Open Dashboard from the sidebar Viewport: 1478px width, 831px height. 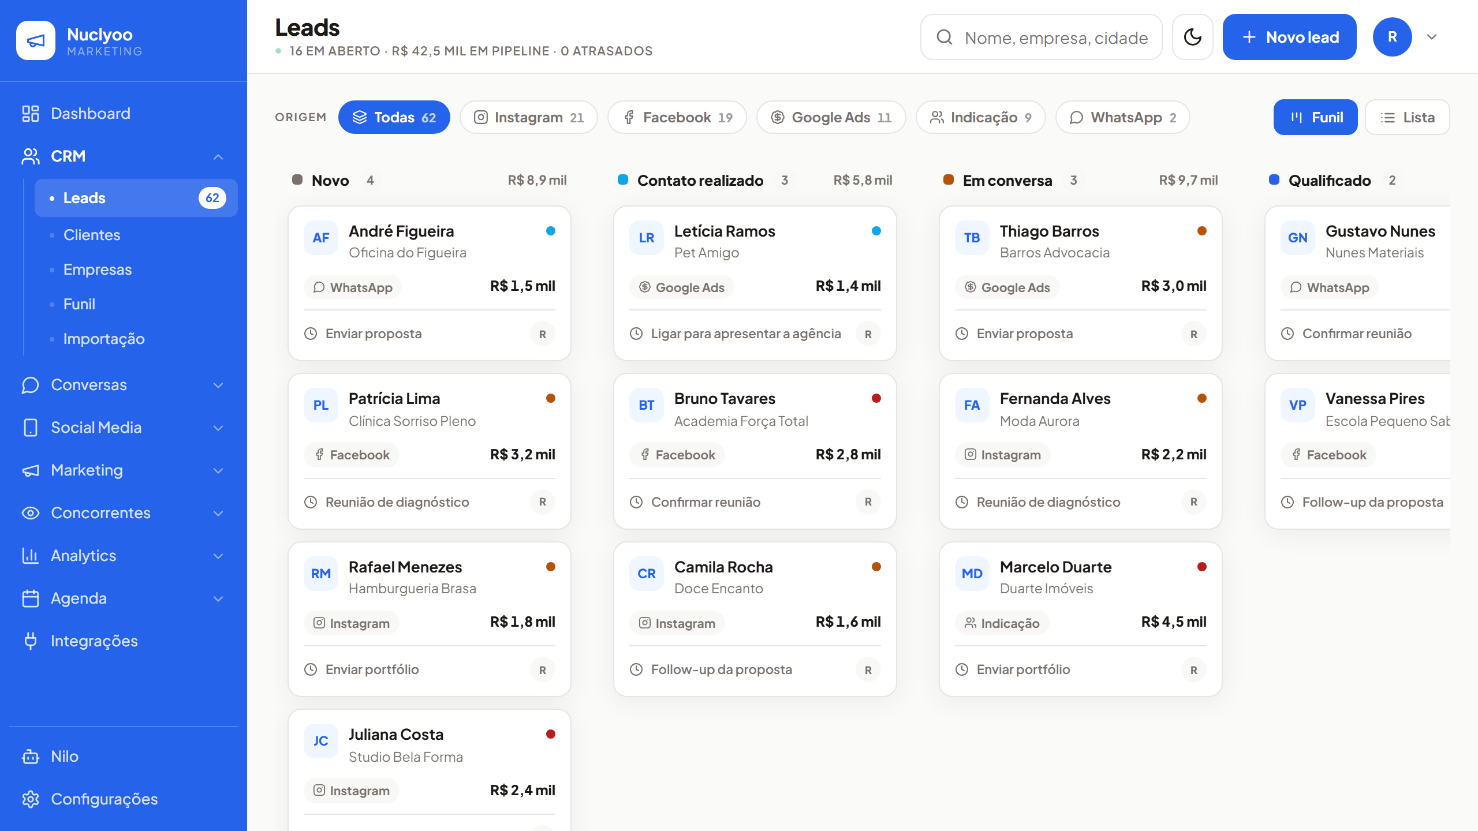(124, 114)
